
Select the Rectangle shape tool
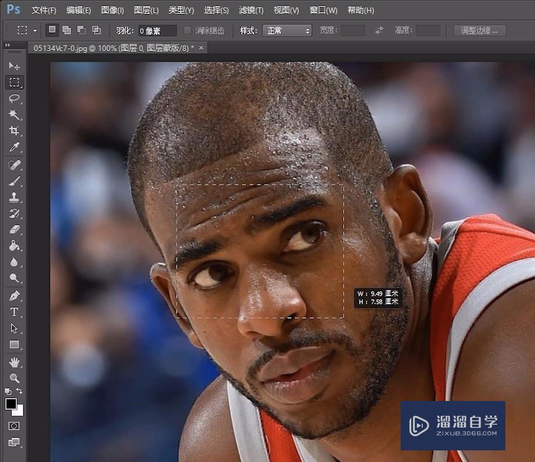14,345
